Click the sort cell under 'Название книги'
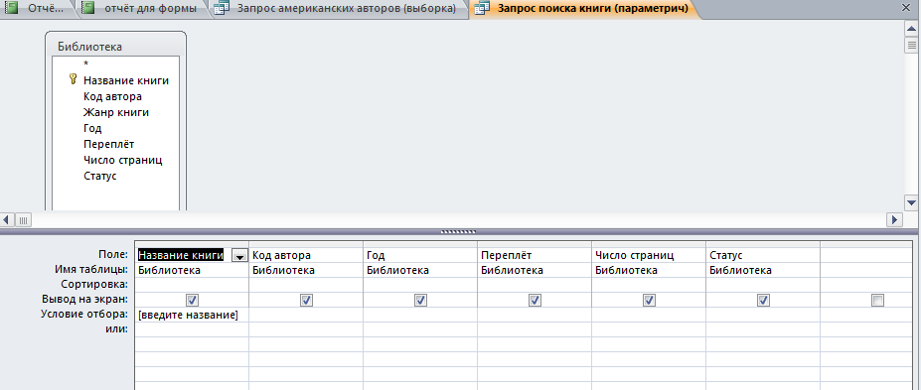The image size is (921, 390). 192,285
